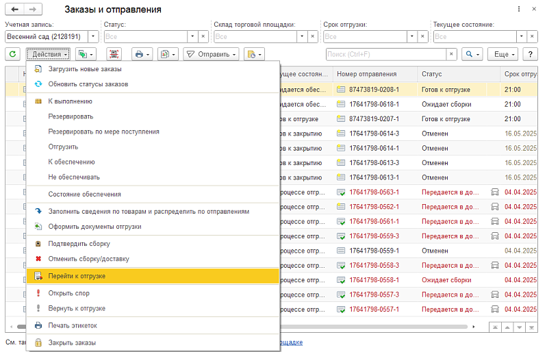The image size is (547, 352).
Task: Click the question mark help button
Action: pos(531,54)
